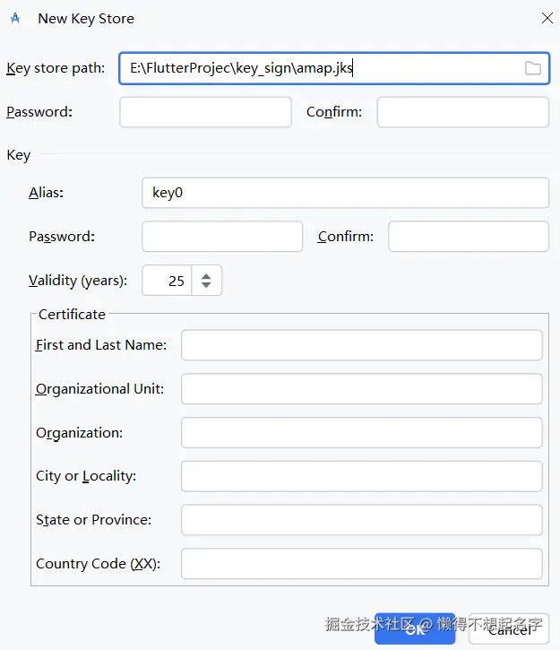Click the Organization input field

pyautogui.click(x=361, y=432)
